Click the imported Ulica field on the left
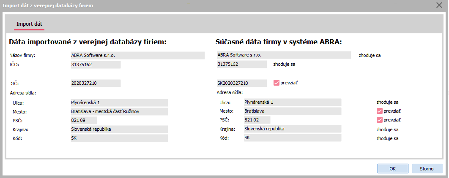 (119, 102)
